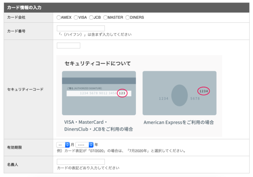Click the 名義人 row label
This screenshot has width=253, height=177.
coord(12,164)
